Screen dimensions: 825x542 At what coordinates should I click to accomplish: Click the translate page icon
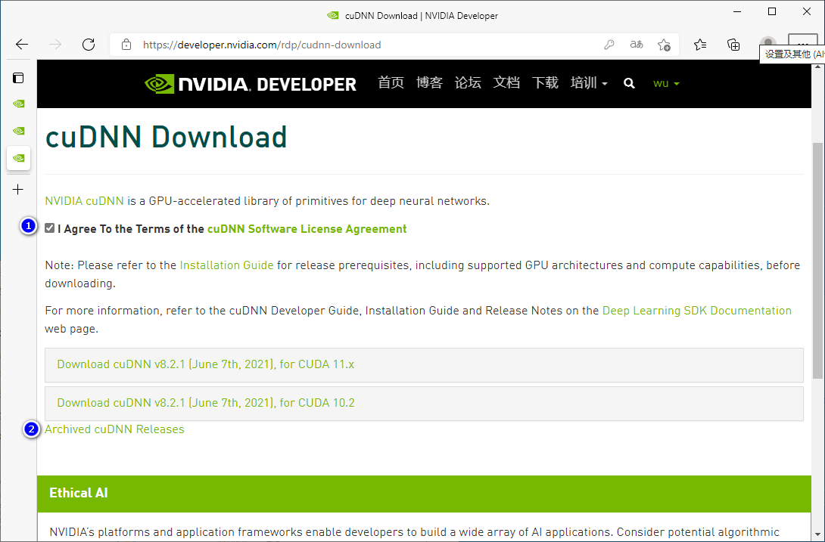point(637,45)
